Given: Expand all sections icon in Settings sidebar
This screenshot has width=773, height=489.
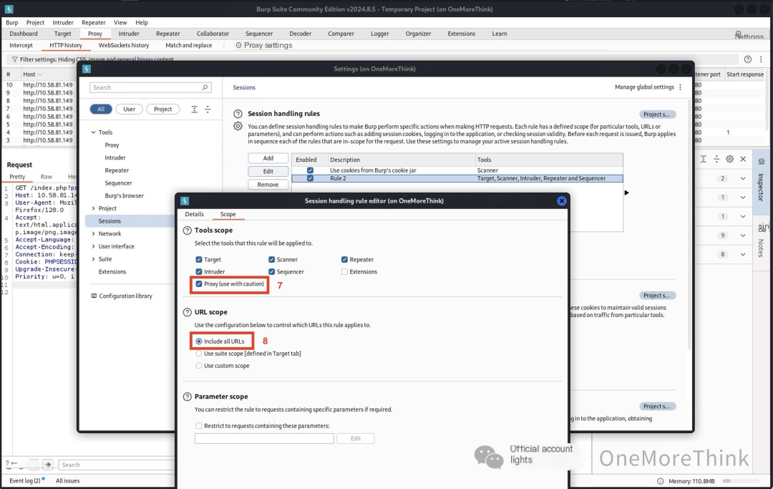Looking at the screenshot, I should point(194,109).
